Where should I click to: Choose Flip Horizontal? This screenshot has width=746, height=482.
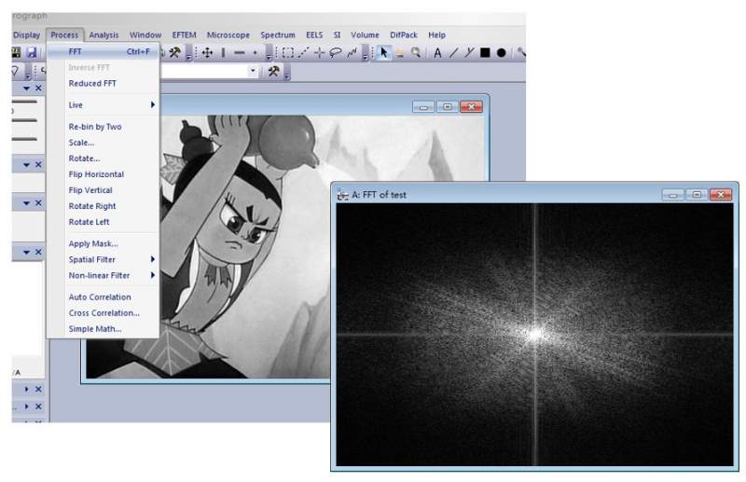(104, 174)
